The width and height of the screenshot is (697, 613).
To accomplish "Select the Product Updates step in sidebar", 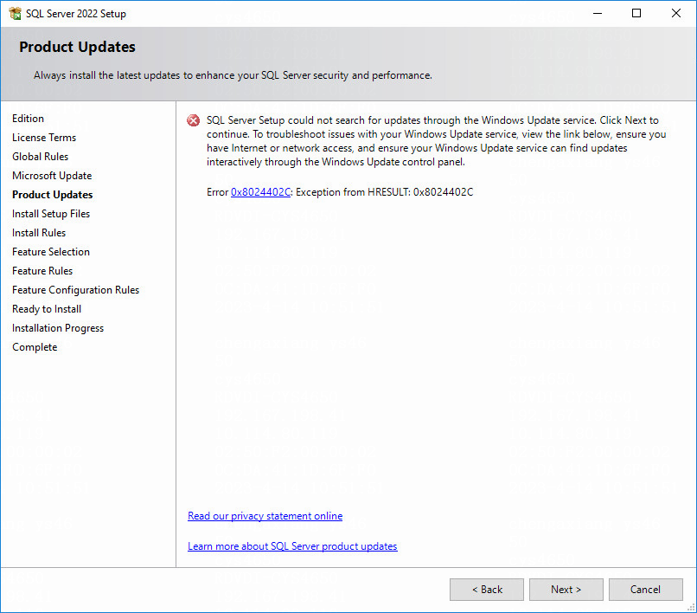I will [53, 195].
